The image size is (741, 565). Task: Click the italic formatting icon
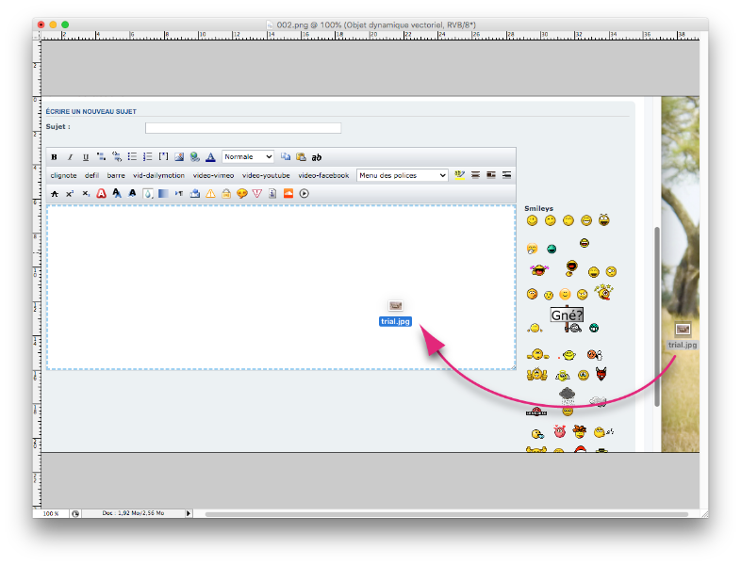coord(70,157)
